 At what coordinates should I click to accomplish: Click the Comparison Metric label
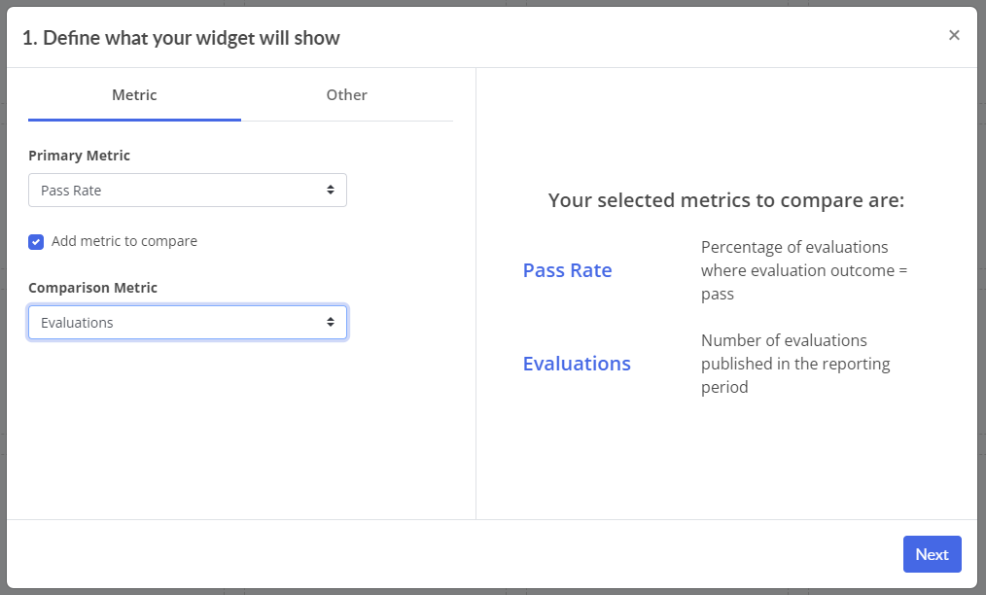(92, 288)
